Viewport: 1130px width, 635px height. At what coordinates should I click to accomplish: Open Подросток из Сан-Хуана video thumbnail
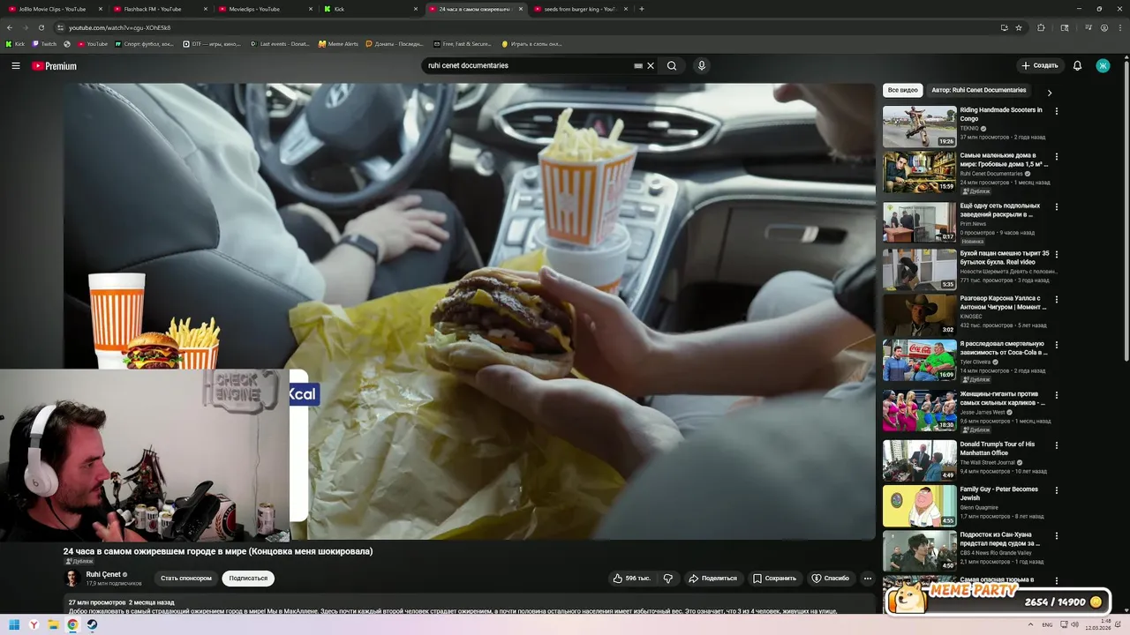coord(919,550)
